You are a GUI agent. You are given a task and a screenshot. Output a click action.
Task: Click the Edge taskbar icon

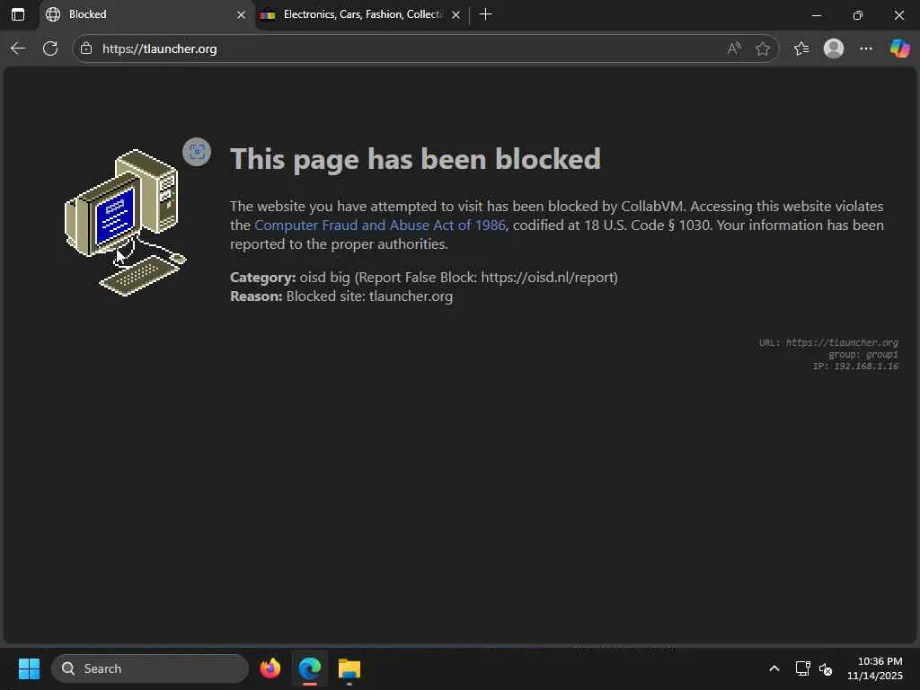coord(310,668)
